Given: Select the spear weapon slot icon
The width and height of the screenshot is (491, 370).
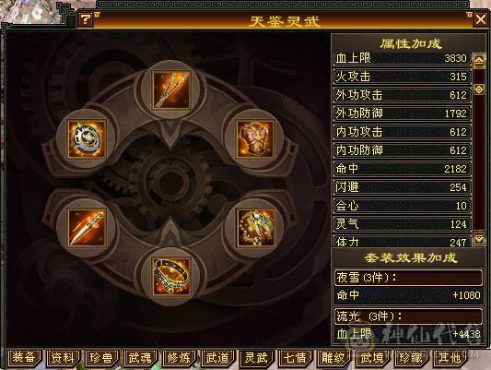Looking at the screenshot, I should 171,90.
